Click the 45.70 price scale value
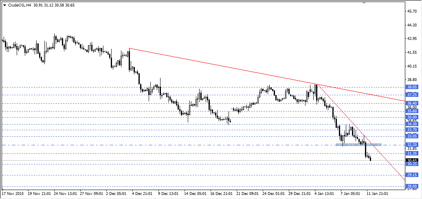 pyautogui.click(x=412, y=11)
